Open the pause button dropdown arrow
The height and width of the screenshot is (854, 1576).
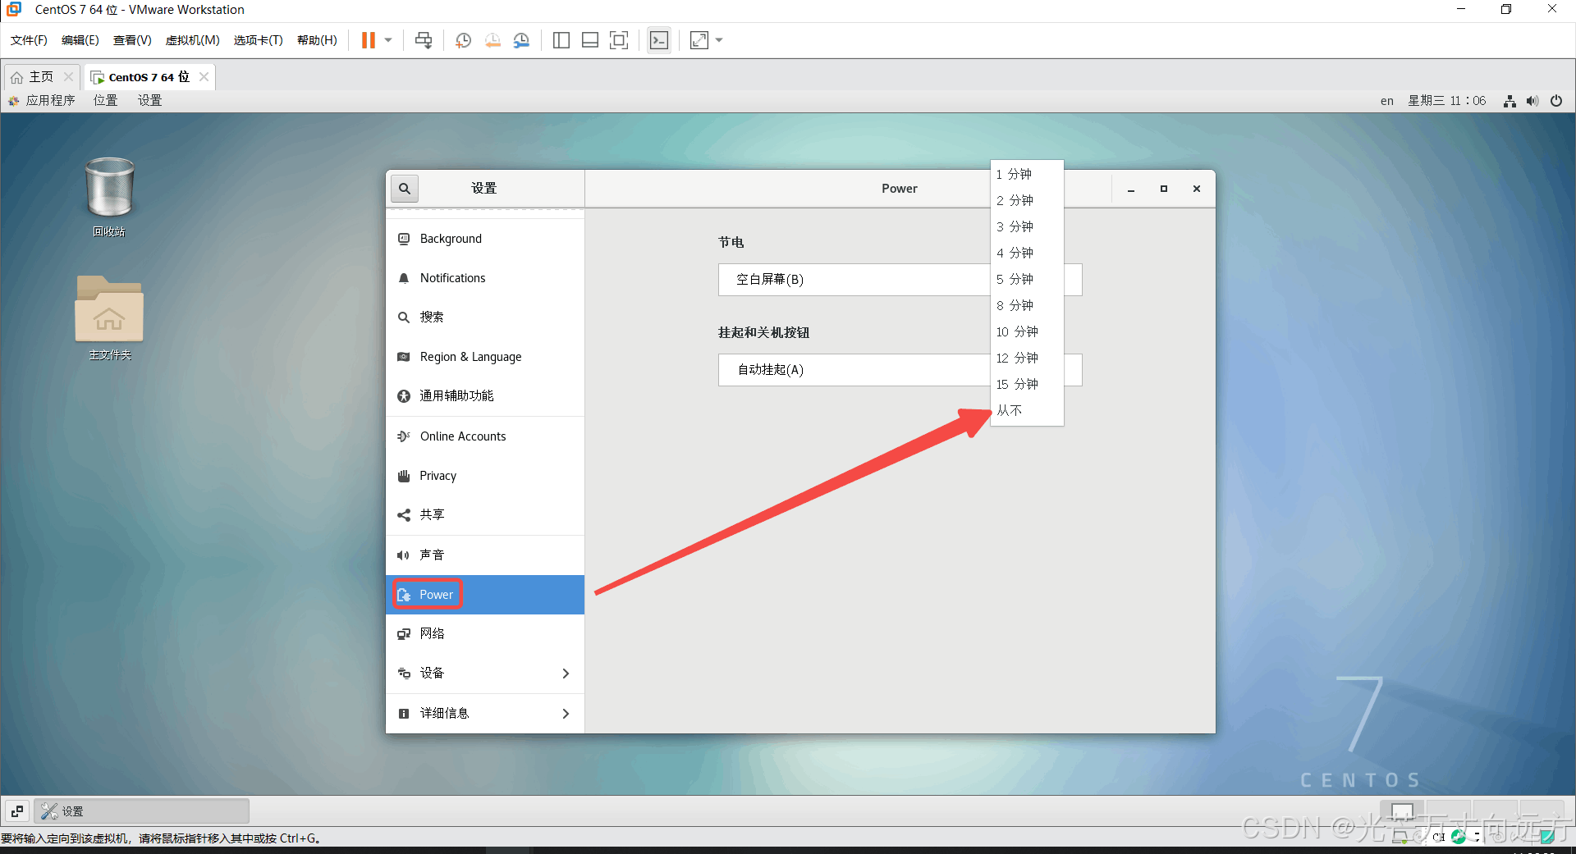[388, 40]
